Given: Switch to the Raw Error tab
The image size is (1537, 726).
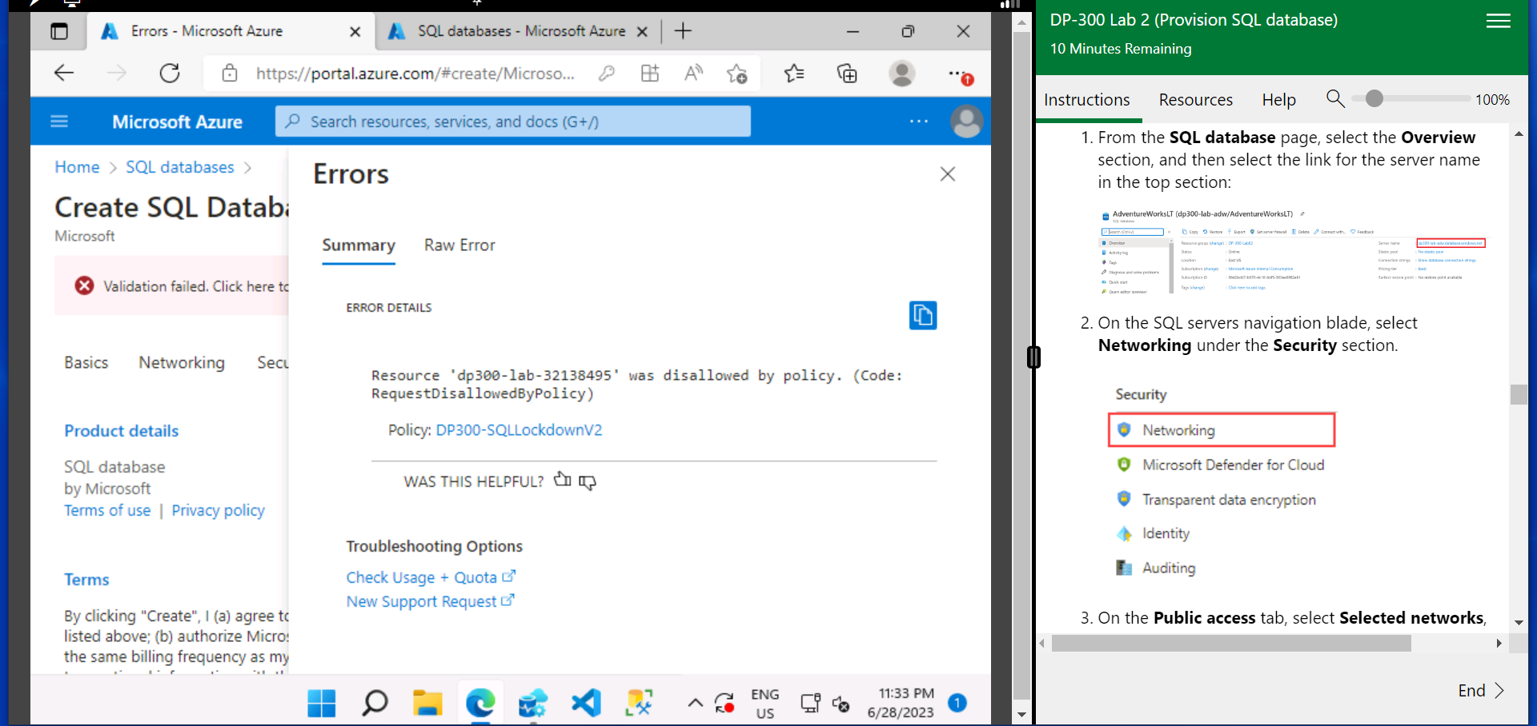Looking at the screenshot, I should (x=459, y=245).
